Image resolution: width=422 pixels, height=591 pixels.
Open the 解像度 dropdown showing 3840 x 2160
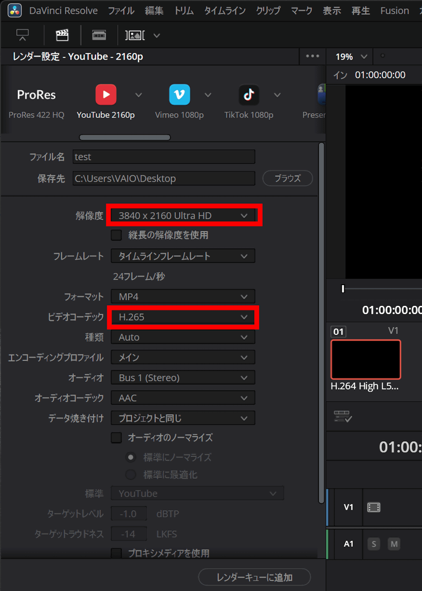click(183, 216)
